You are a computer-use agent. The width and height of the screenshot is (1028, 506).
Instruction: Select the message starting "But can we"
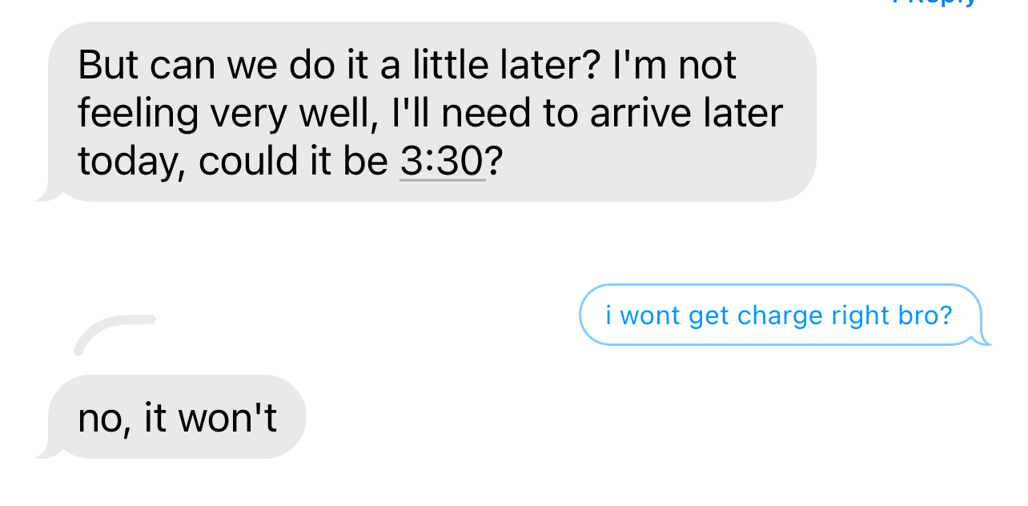pyautogui.click(x=432, y=112)
